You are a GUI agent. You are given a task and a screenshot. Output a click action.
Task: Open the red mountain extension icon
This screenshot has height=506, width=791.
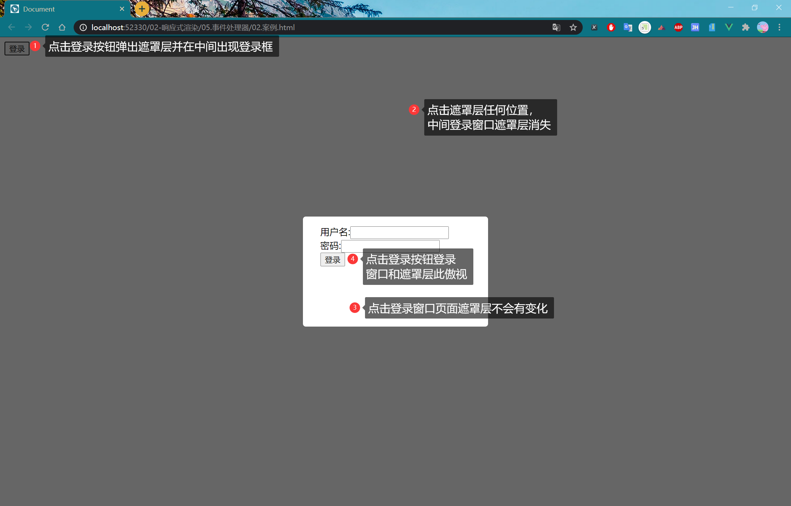click(x=662, y=27)
